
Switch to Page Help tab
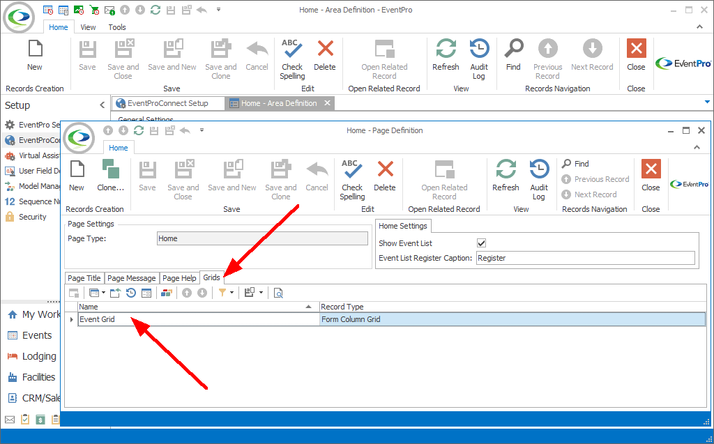179,278
